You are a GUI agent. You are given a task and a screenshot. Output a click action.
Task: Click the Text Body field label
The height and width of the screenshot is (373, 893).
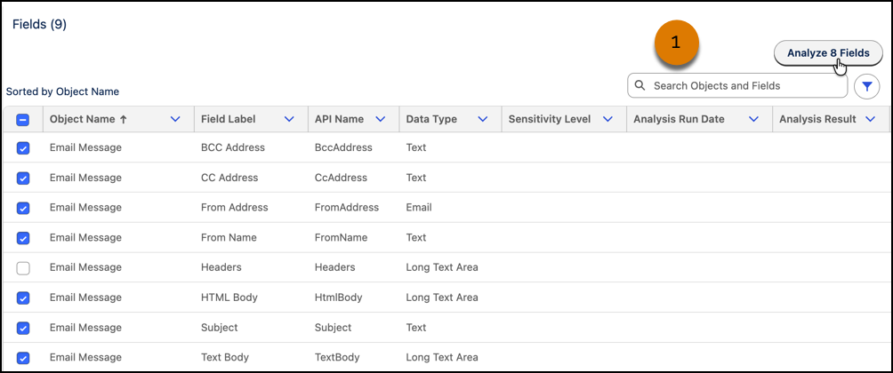[225, 358]
